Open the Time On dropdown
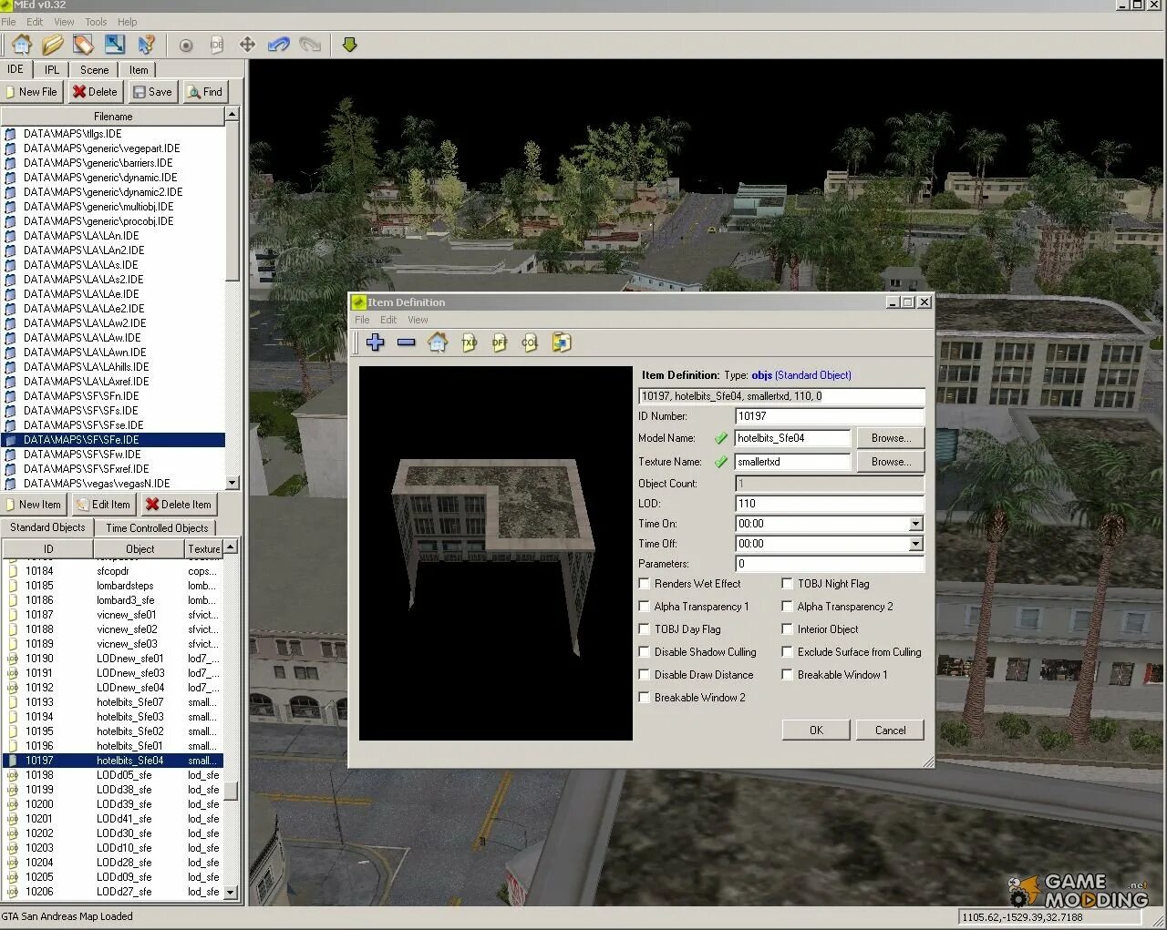 (x=915, y=524)
